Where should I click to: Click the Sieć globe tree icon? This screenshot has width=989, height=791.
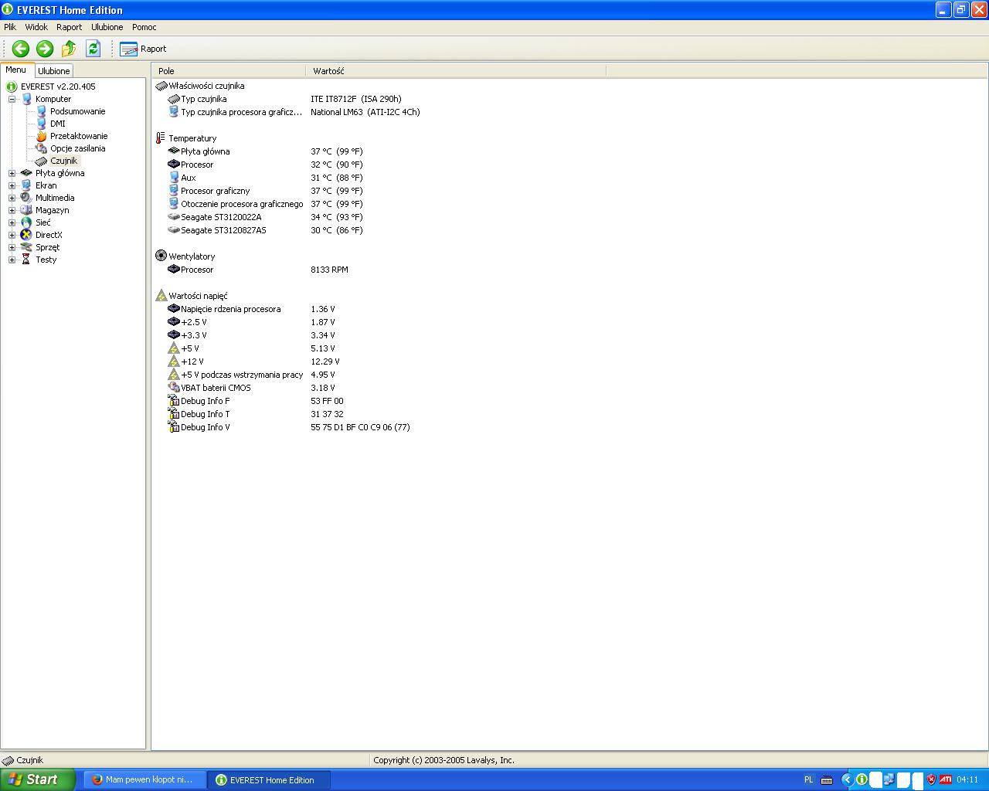click(26, 222)
